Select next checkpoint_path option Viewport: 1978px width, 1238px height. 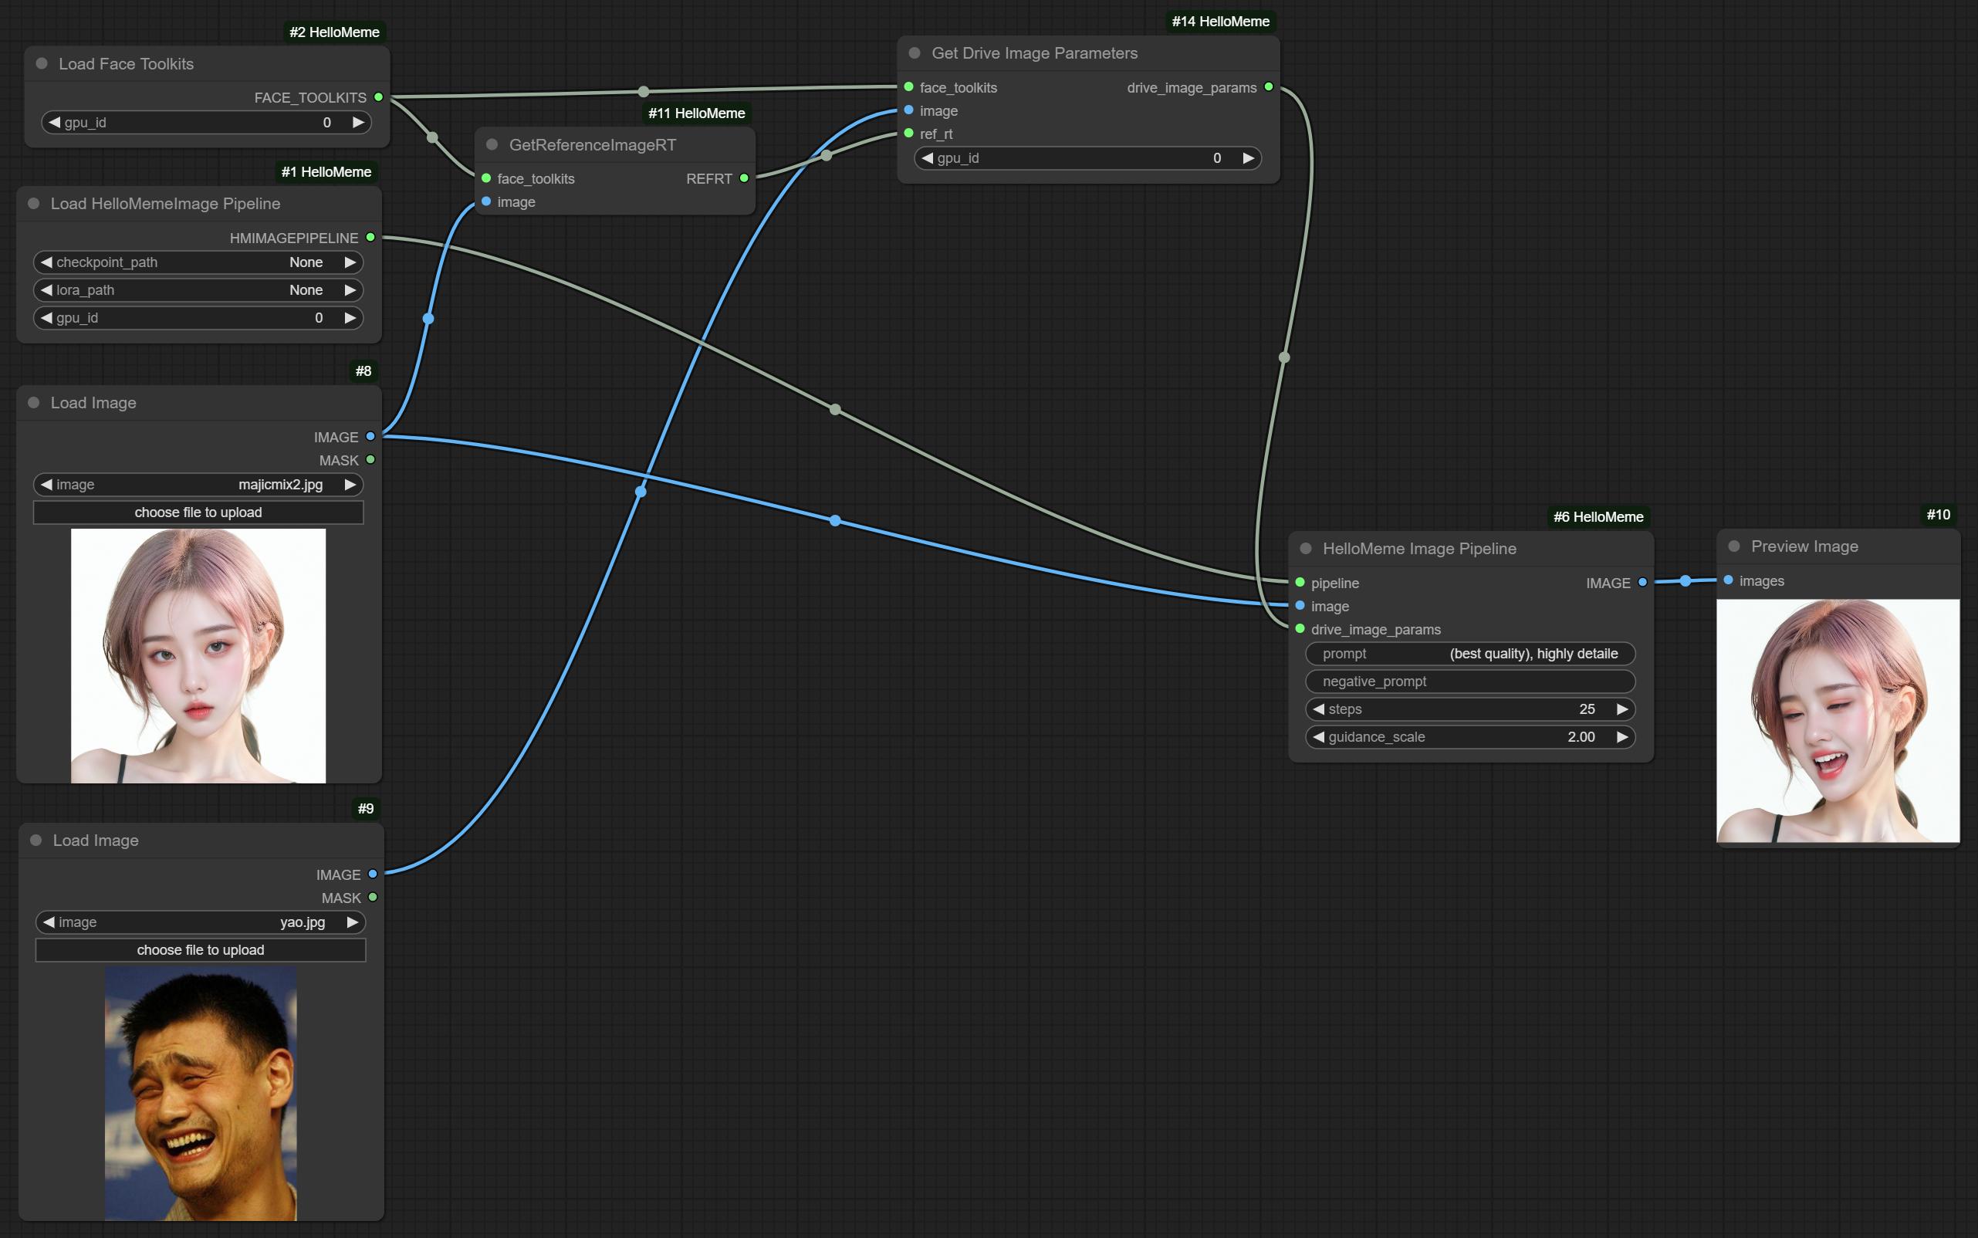pyautogui.click(x=350, y=263)
